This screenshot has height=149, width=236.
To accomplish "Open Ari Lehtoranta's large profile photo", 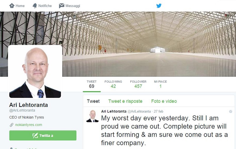I will (35, 72).
